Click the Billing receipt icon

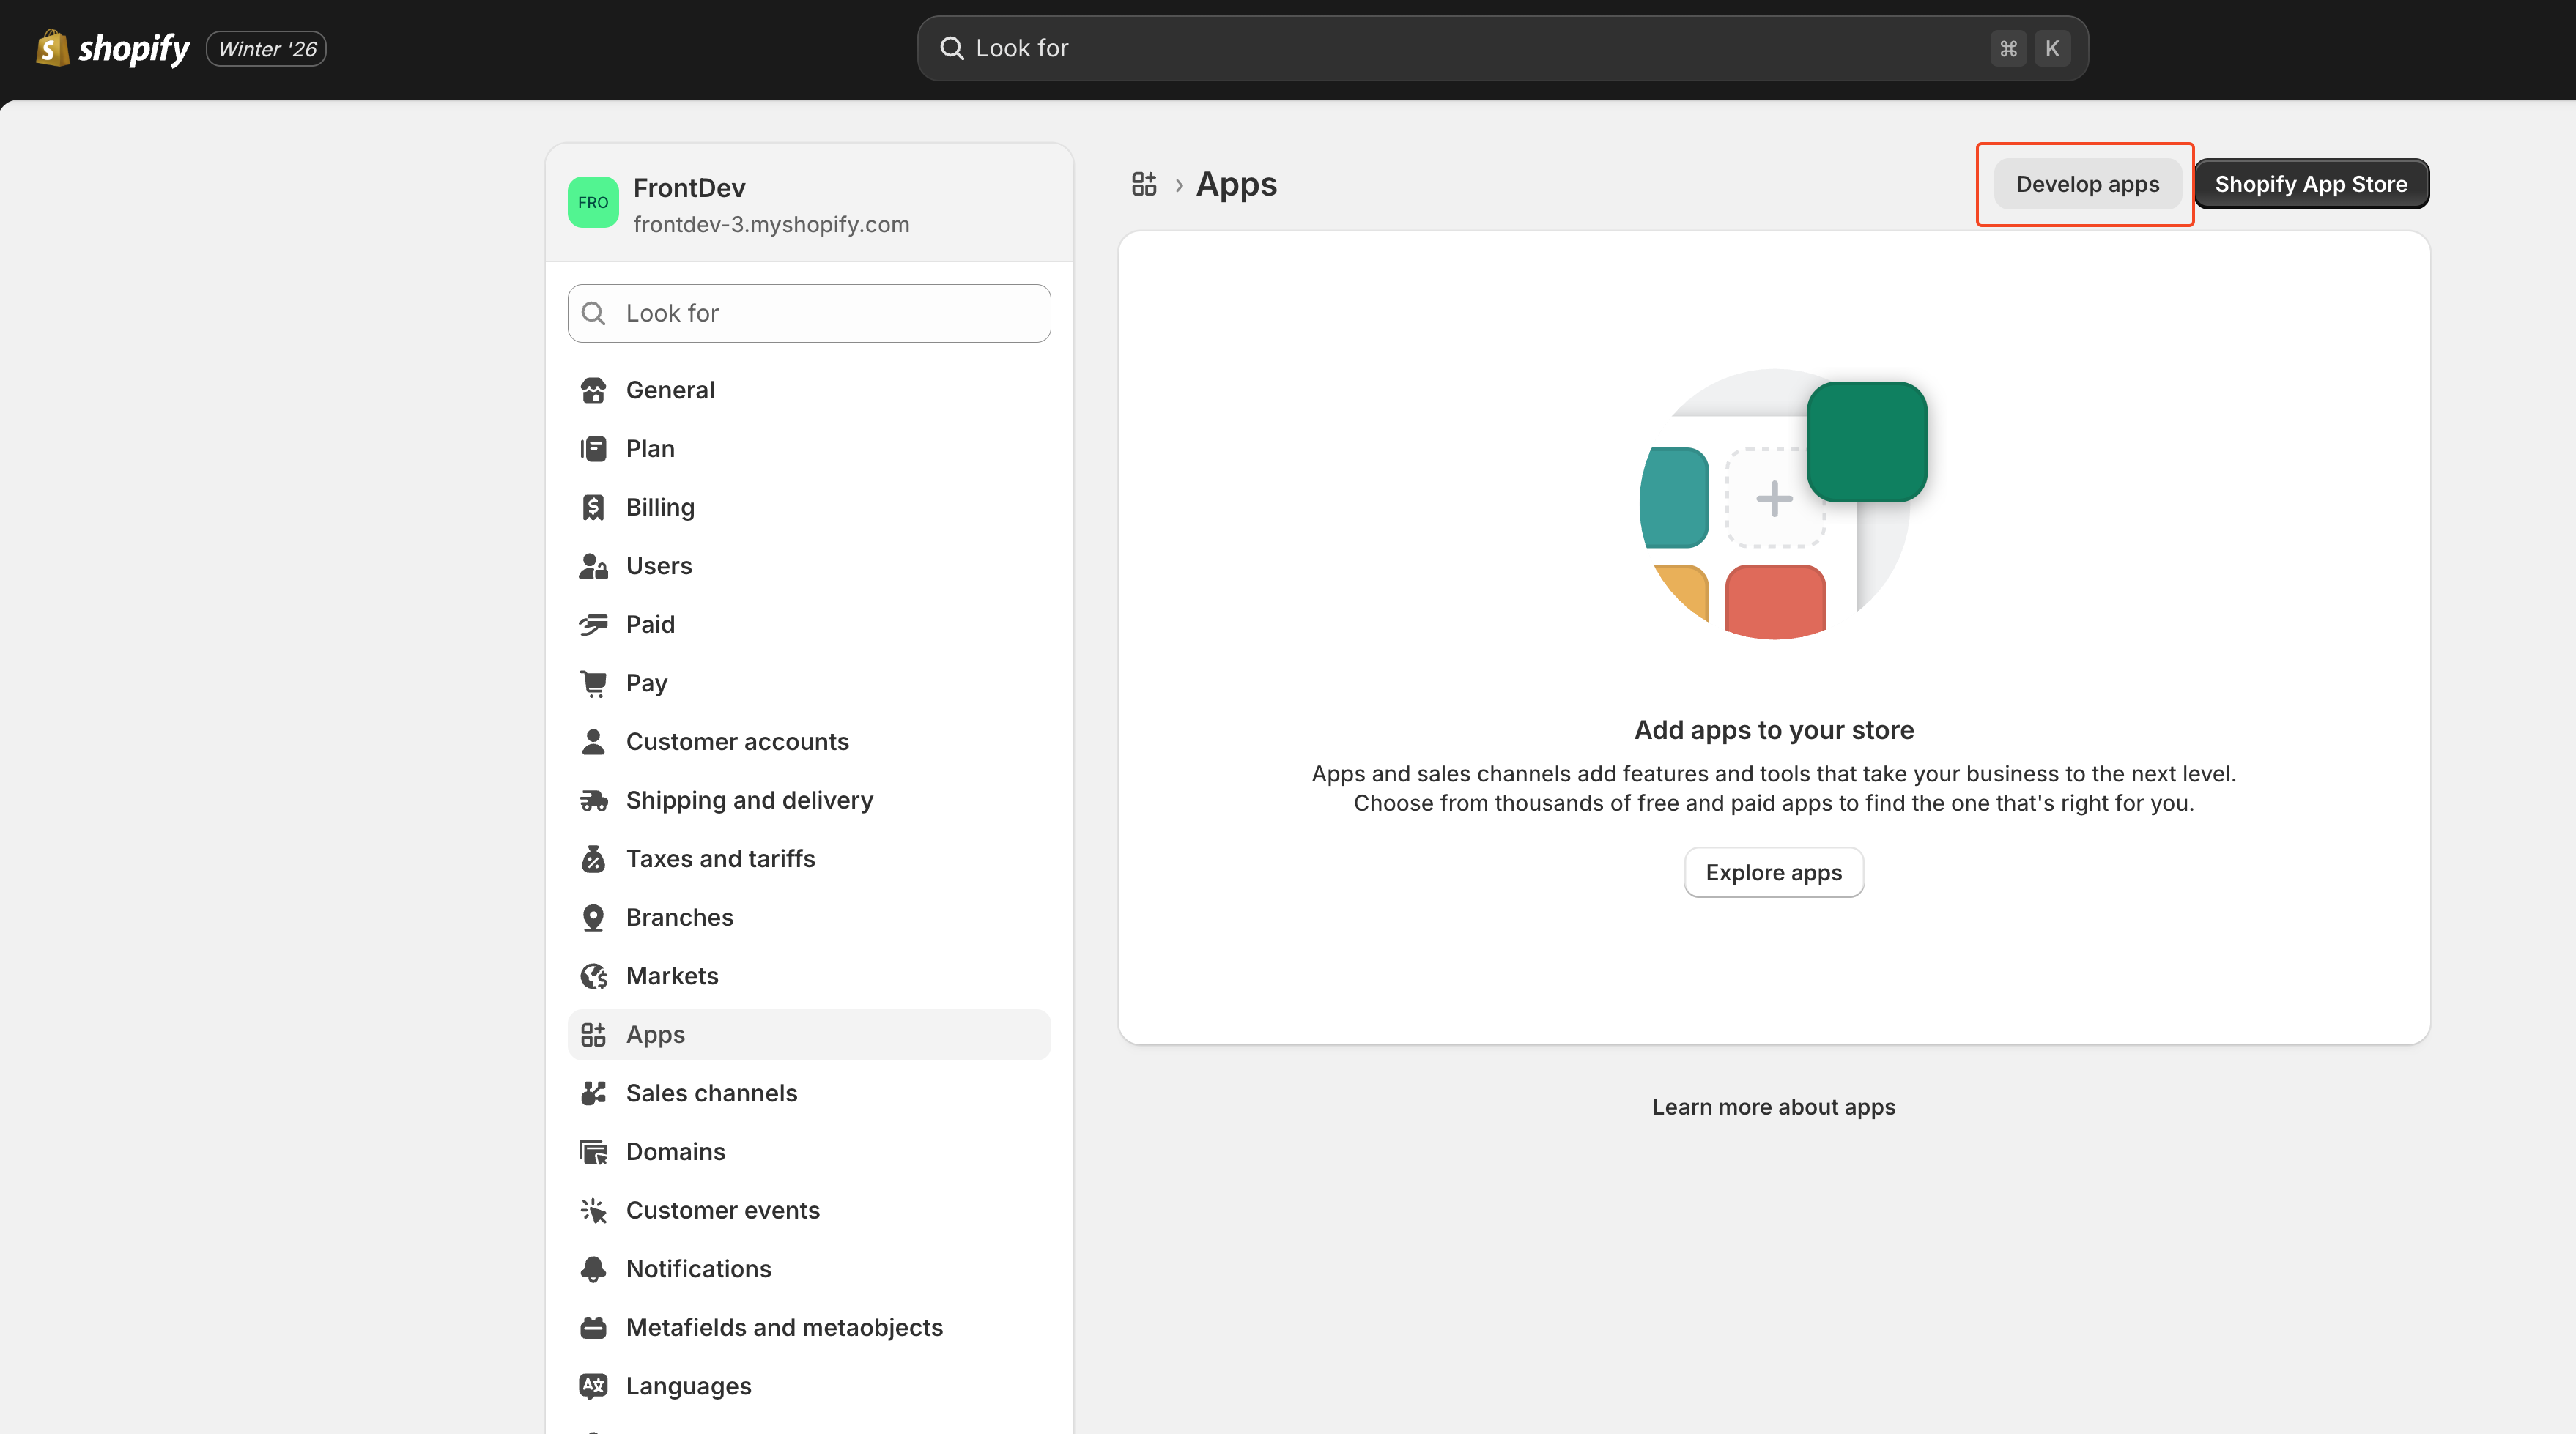pos(593,508)
